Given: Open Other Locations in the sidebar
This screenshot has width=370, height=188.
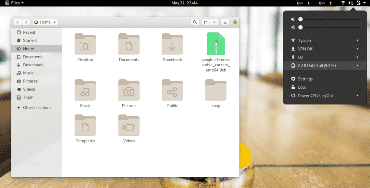Looking at the screenshot, I should point(36,107).
